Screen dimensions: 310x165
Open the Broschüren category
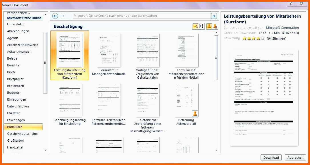point(15,86)
